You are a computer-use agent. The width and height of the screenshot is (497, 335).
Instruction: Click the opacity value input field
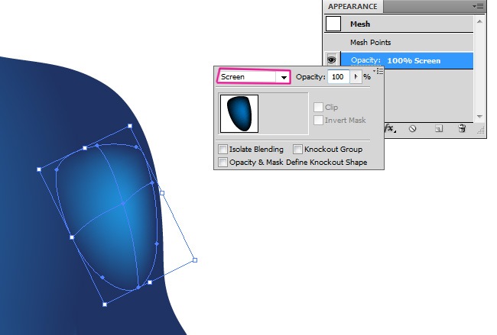coord(337,77)
